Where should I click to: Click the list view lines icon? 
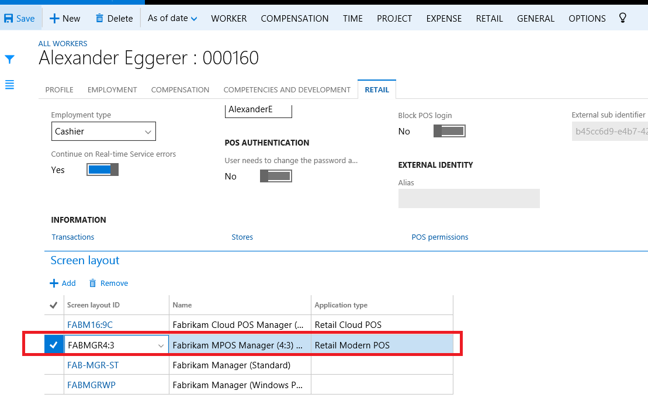pos(9,85)
